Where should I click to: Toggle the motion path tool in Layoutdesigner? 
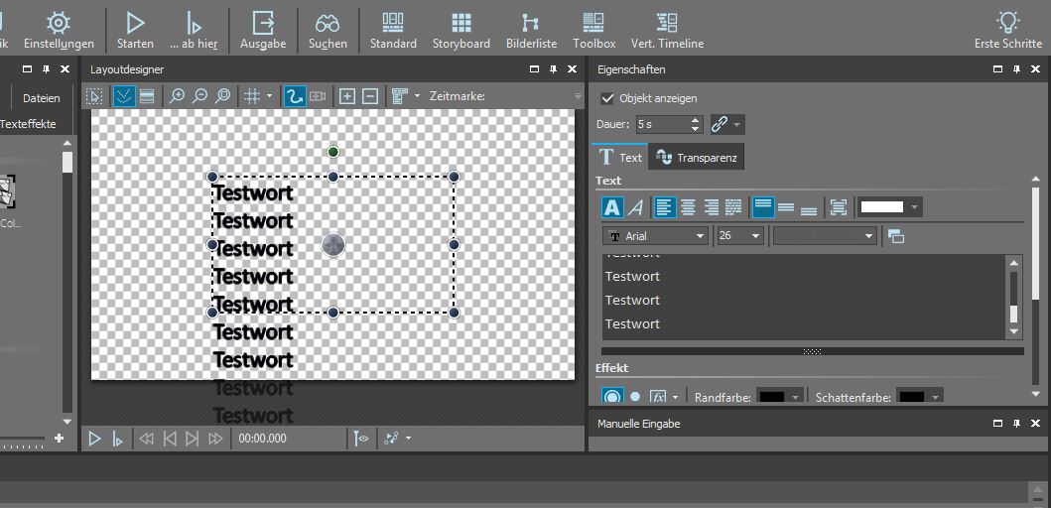(294, 96)
